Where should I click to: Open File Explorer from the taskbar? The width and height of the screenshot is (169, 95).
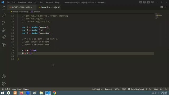(x=41, y=93)
